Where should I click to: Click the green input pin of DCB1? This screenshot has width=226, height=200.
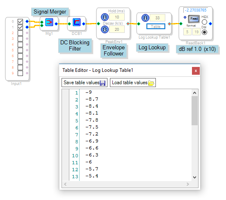click(x=69, y=24)
